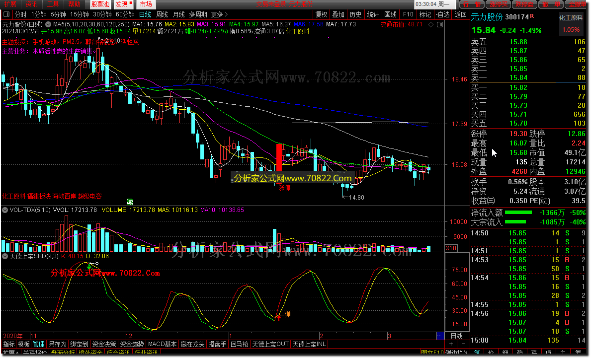The image size is (591, 358).
Task: Click 涨停买 button
Action: point(498,4)
